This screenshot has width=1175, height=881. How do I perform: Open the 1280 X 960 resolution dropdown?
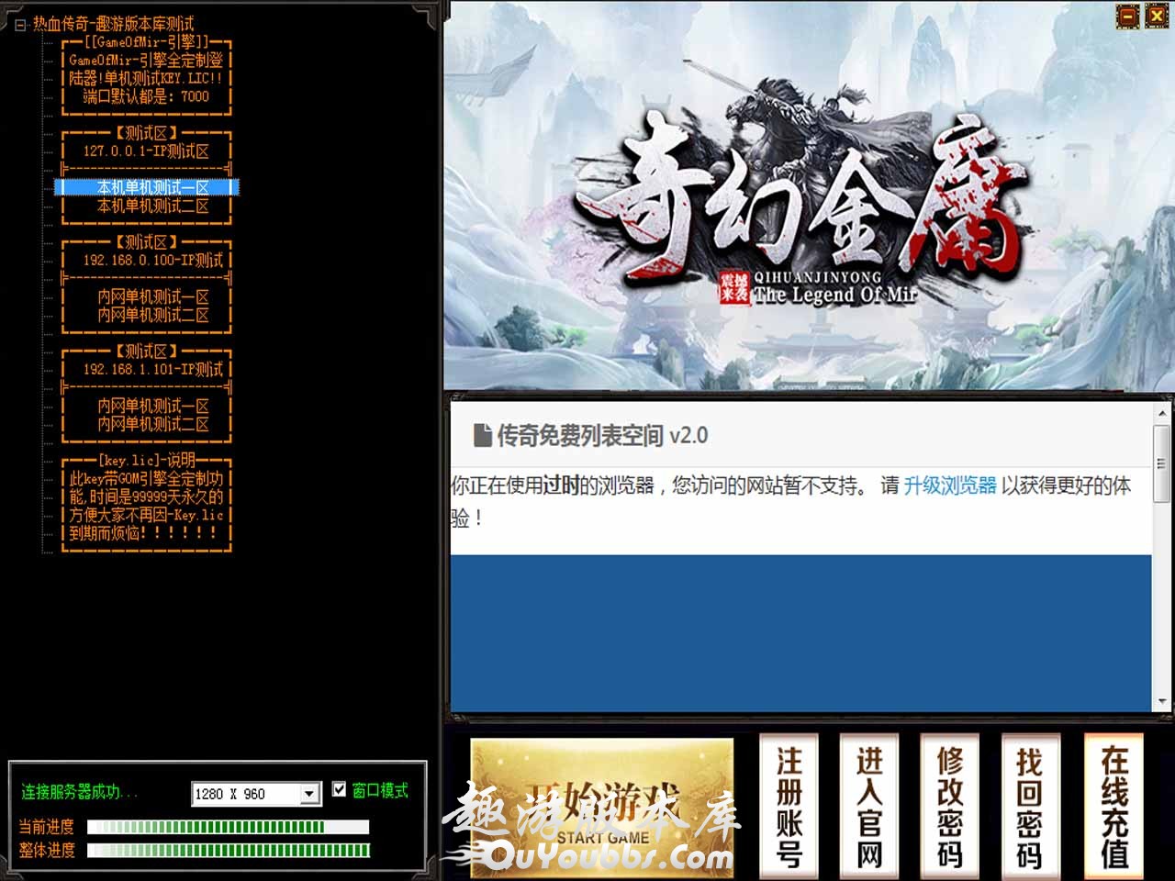(310, 794)
